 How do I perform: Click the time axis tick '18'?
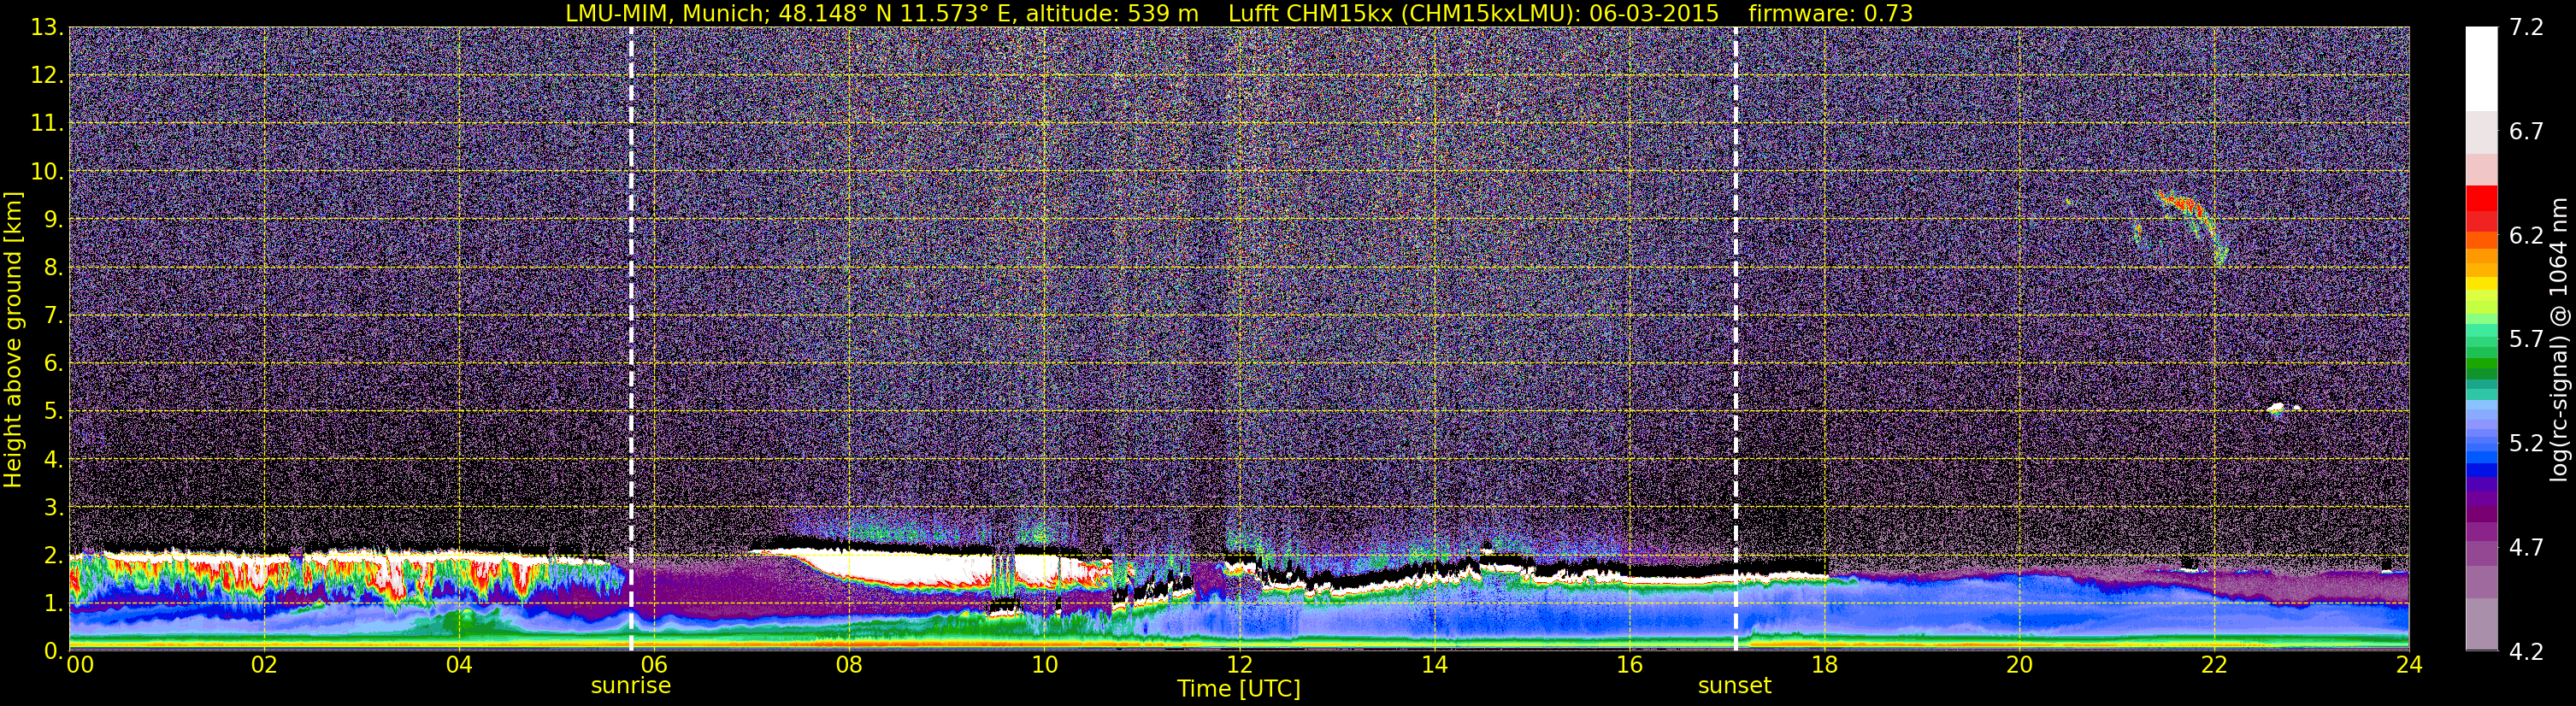pyautogui.click(x=1824, y=665)
